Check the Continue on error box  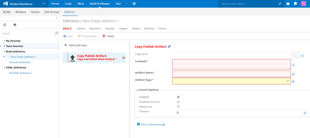[x=178, y=102]
